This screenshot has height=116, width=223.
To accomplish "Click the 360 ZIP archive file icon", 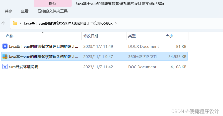I will [x=5, y=56].
